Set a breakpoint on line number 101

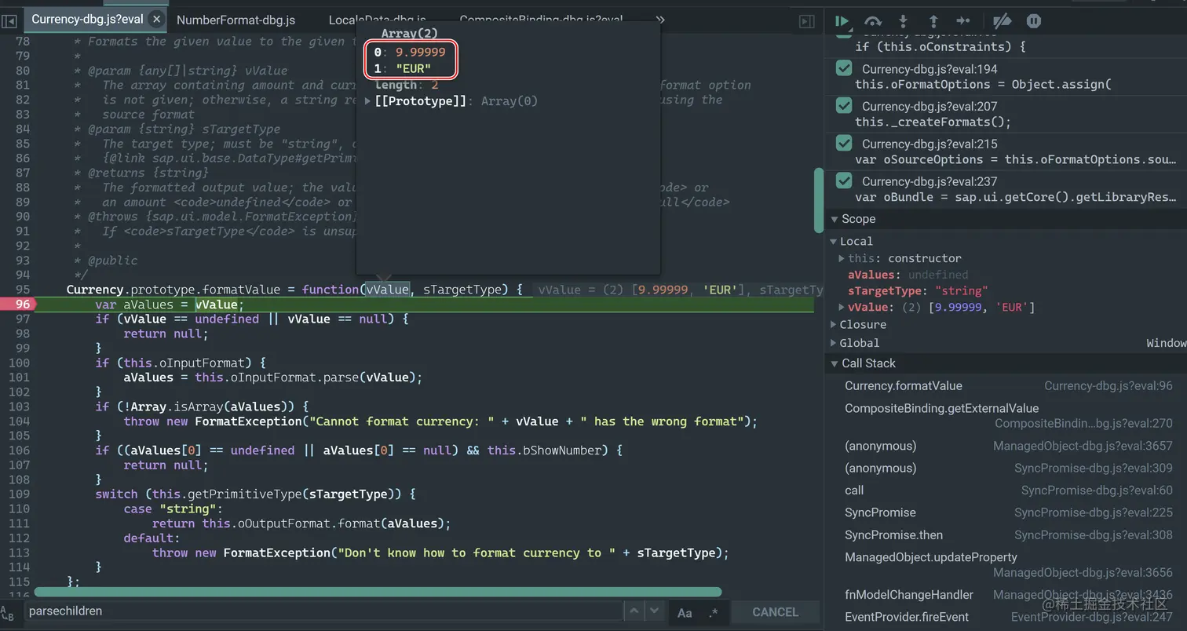coord(19,378)
